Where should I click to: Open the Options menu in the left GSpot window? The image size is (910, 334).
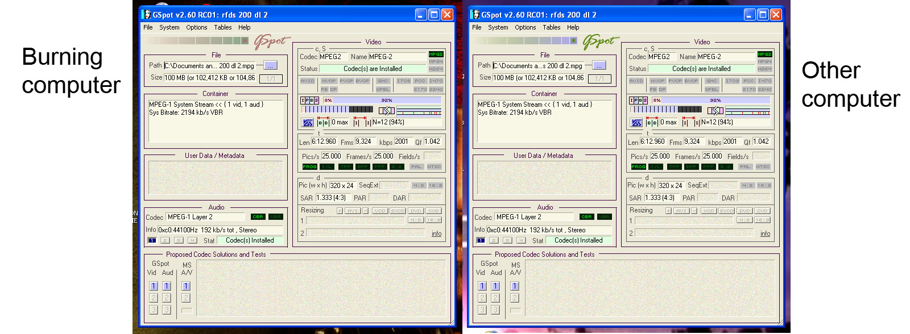(x=196, y=27)
